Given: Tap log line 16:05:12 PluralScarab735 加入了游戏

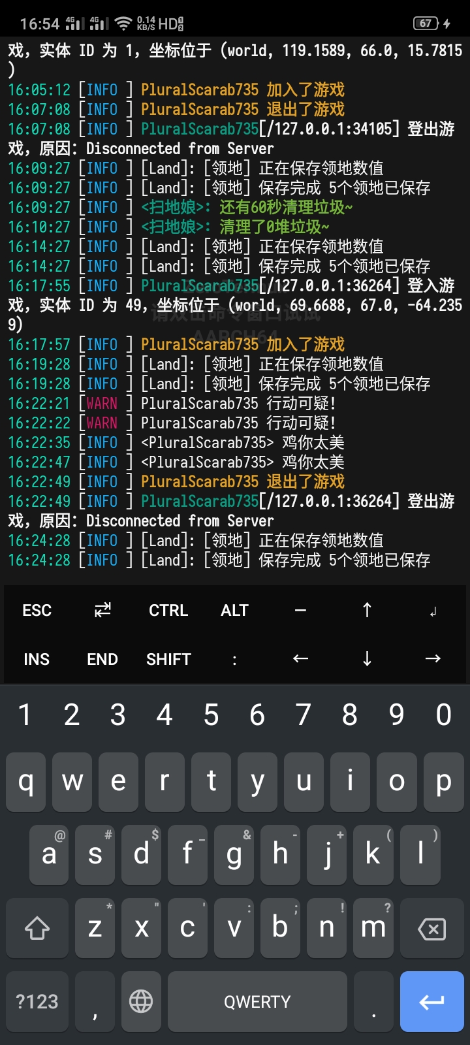Looking at the screenshot, I should (176, 89).
